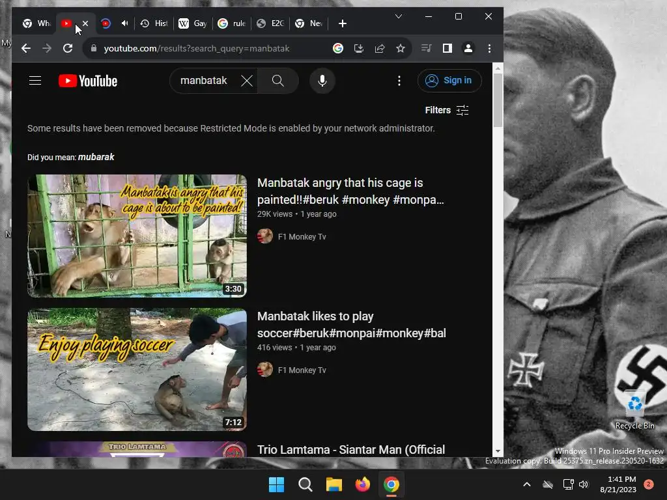Open volume control in system tray

[x=584, y=484]
